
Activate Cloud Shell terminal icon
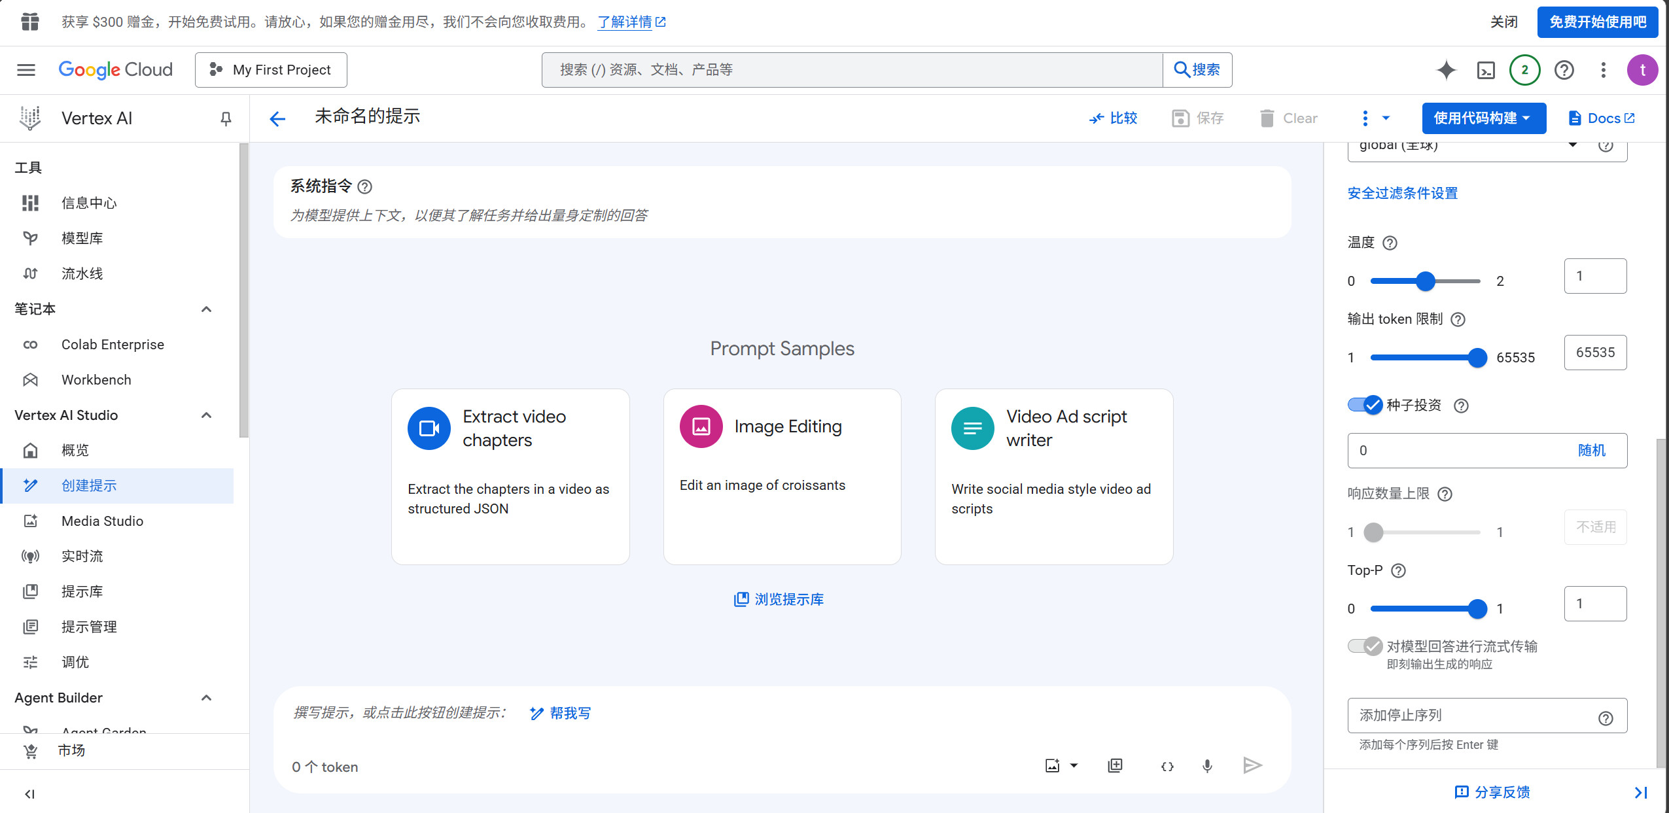pos(1486,70)
